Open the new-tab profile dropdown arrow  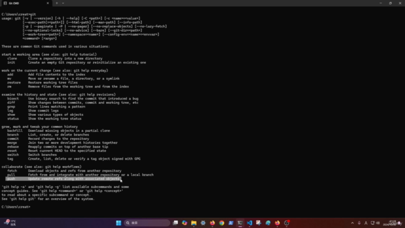pyautogui.click(x=63, y=3)
